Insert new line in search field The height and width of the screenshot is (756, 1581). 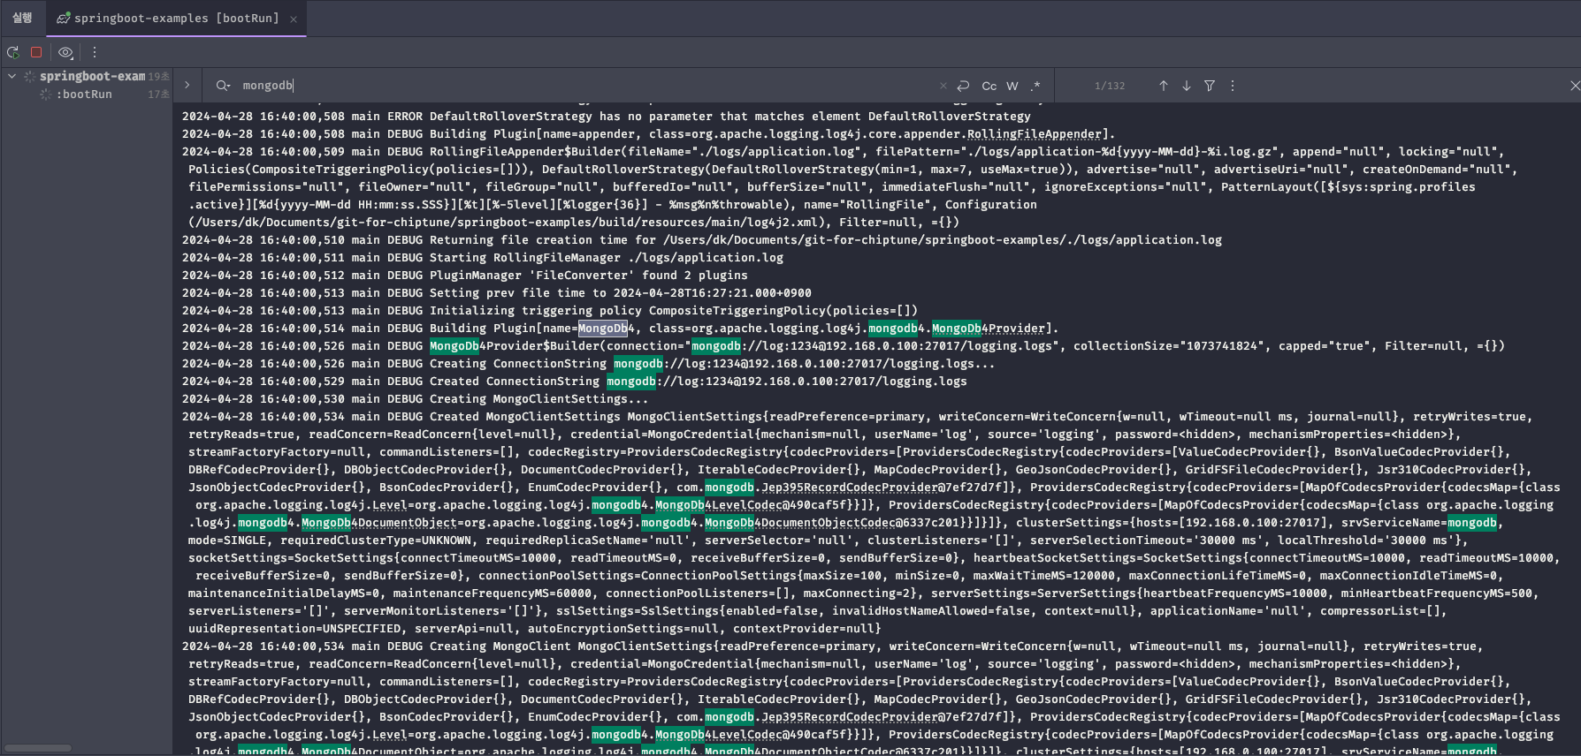pyautogui.click(x=963, y=86)
